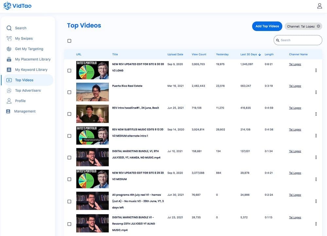Open options for DIGITAL MARKETING BUNDLE, V1, 9TH row

[316, 157]
